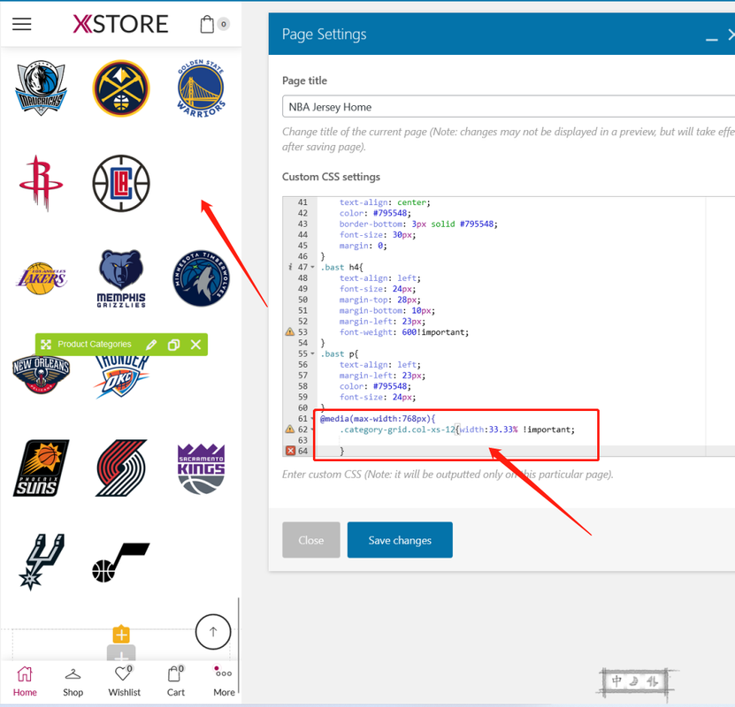735x707 pixels.
Task: Click the Page title input field
Action: pos(509,106)
